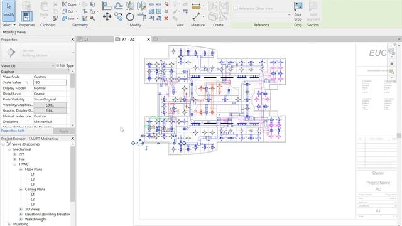Click the Scale Value input field
The width and height of the screenshot is (402, 226).
(x=50, y=82)
